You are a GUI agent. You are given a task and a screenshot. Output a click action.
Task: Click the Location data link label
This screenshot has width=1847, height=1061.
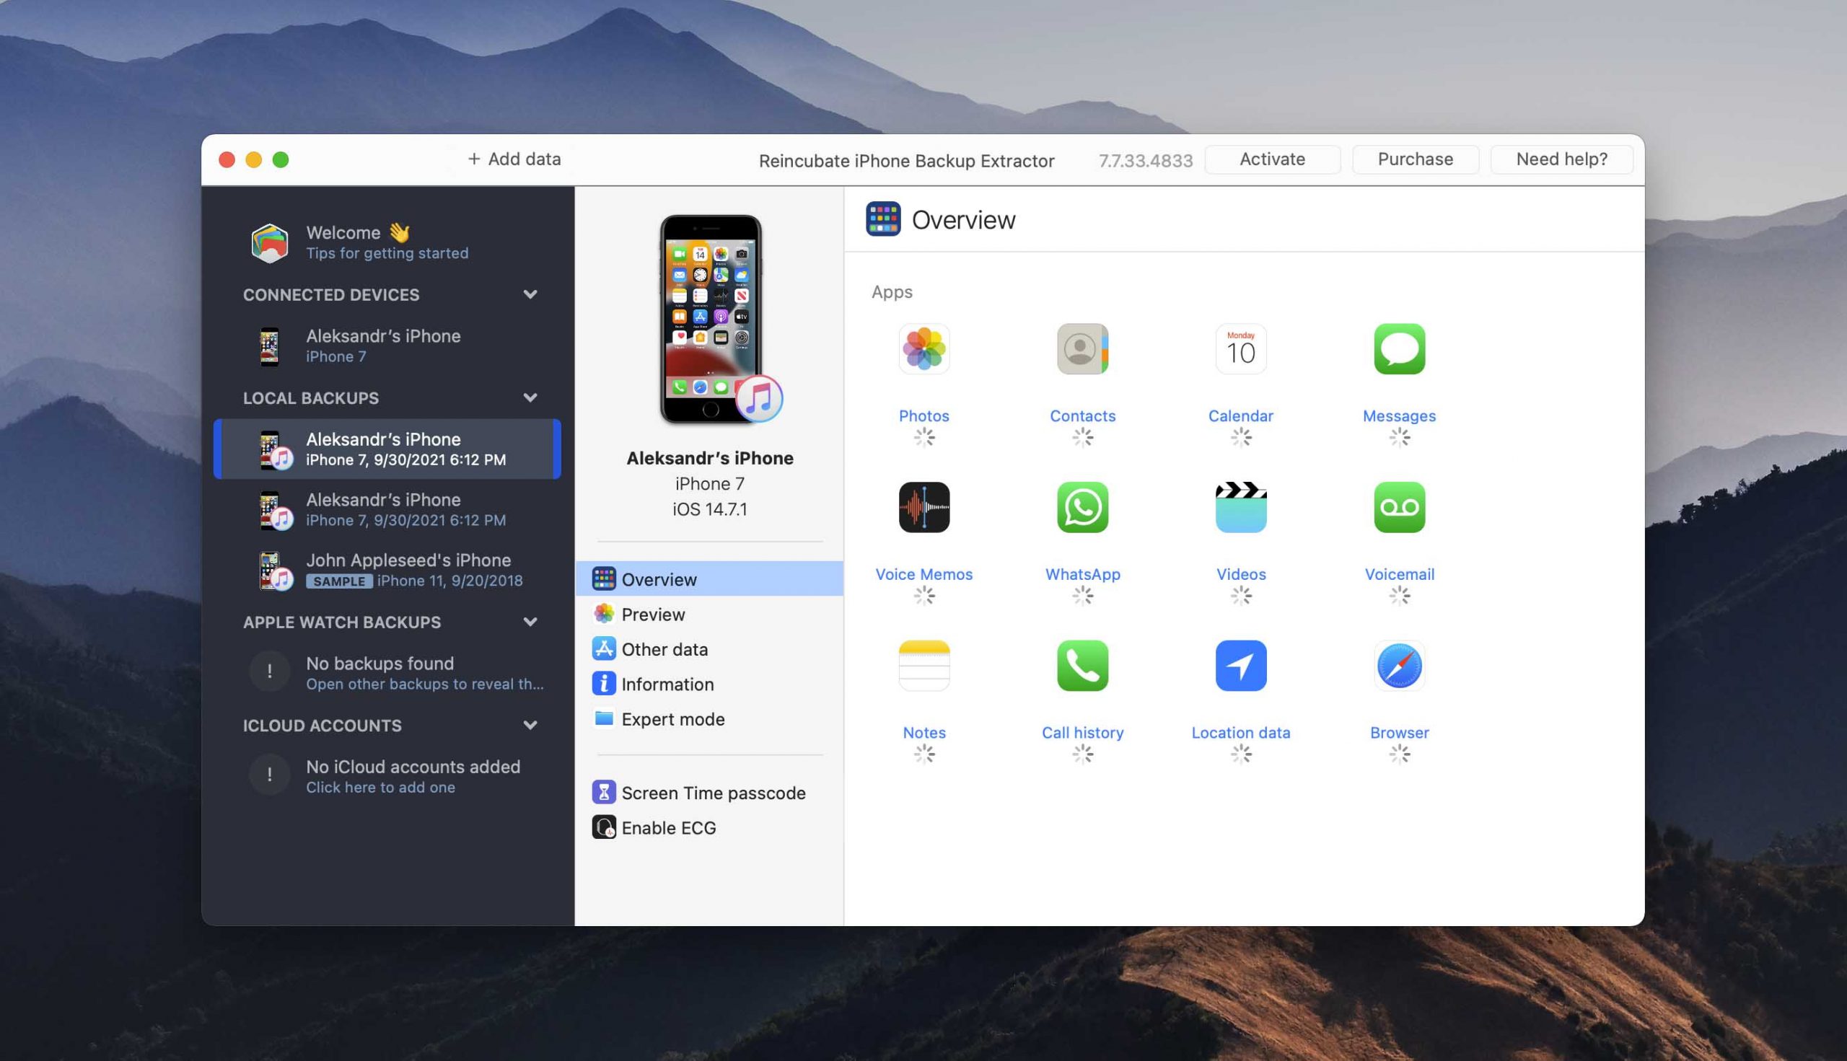coord(1240,732)
